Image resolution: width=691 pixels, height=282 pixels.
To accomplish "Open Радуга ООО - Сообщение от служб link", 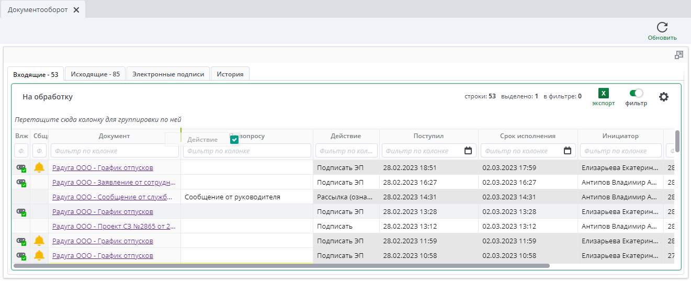I will 113,197.
